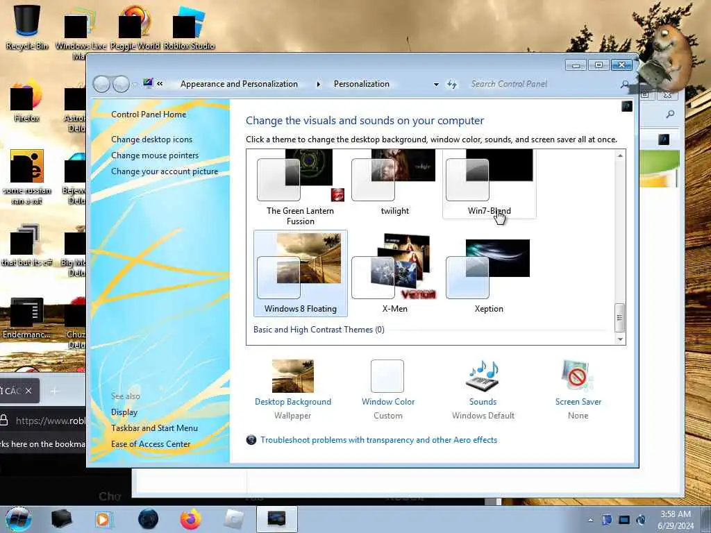Click the flag tray icon

click(607, 520)
